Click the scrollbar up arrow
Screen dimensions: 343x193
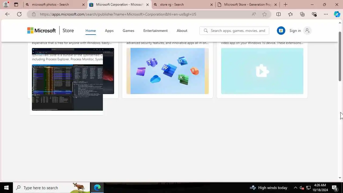(340, 23)
